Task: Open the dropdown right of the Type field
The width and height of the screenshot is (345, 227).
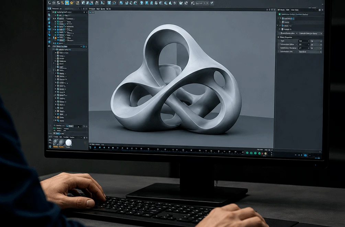Action: point(316,41)
